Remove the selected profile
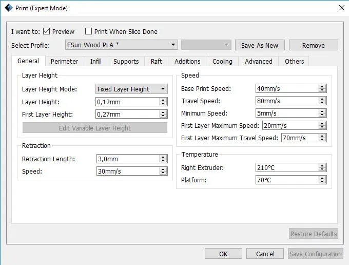This screenshot has width=349, height=265. click(x=313, y=45)
